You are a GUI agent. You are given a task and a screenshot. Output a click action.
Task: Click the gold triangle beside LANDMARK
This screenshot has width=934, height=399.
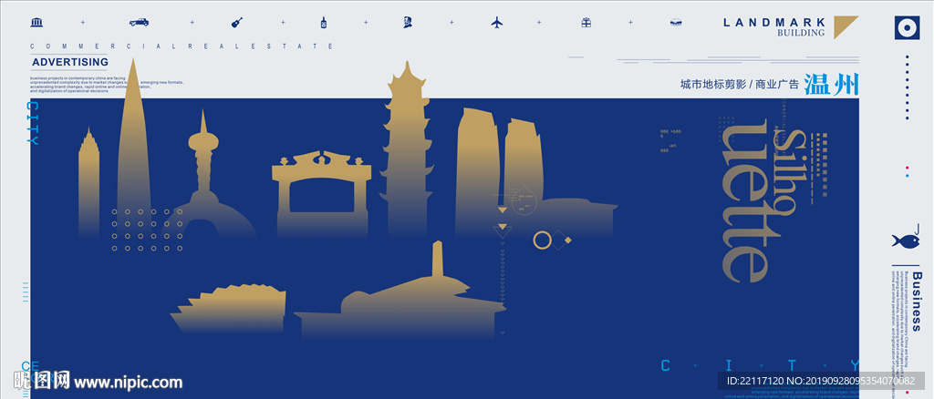tap(846, 26)
